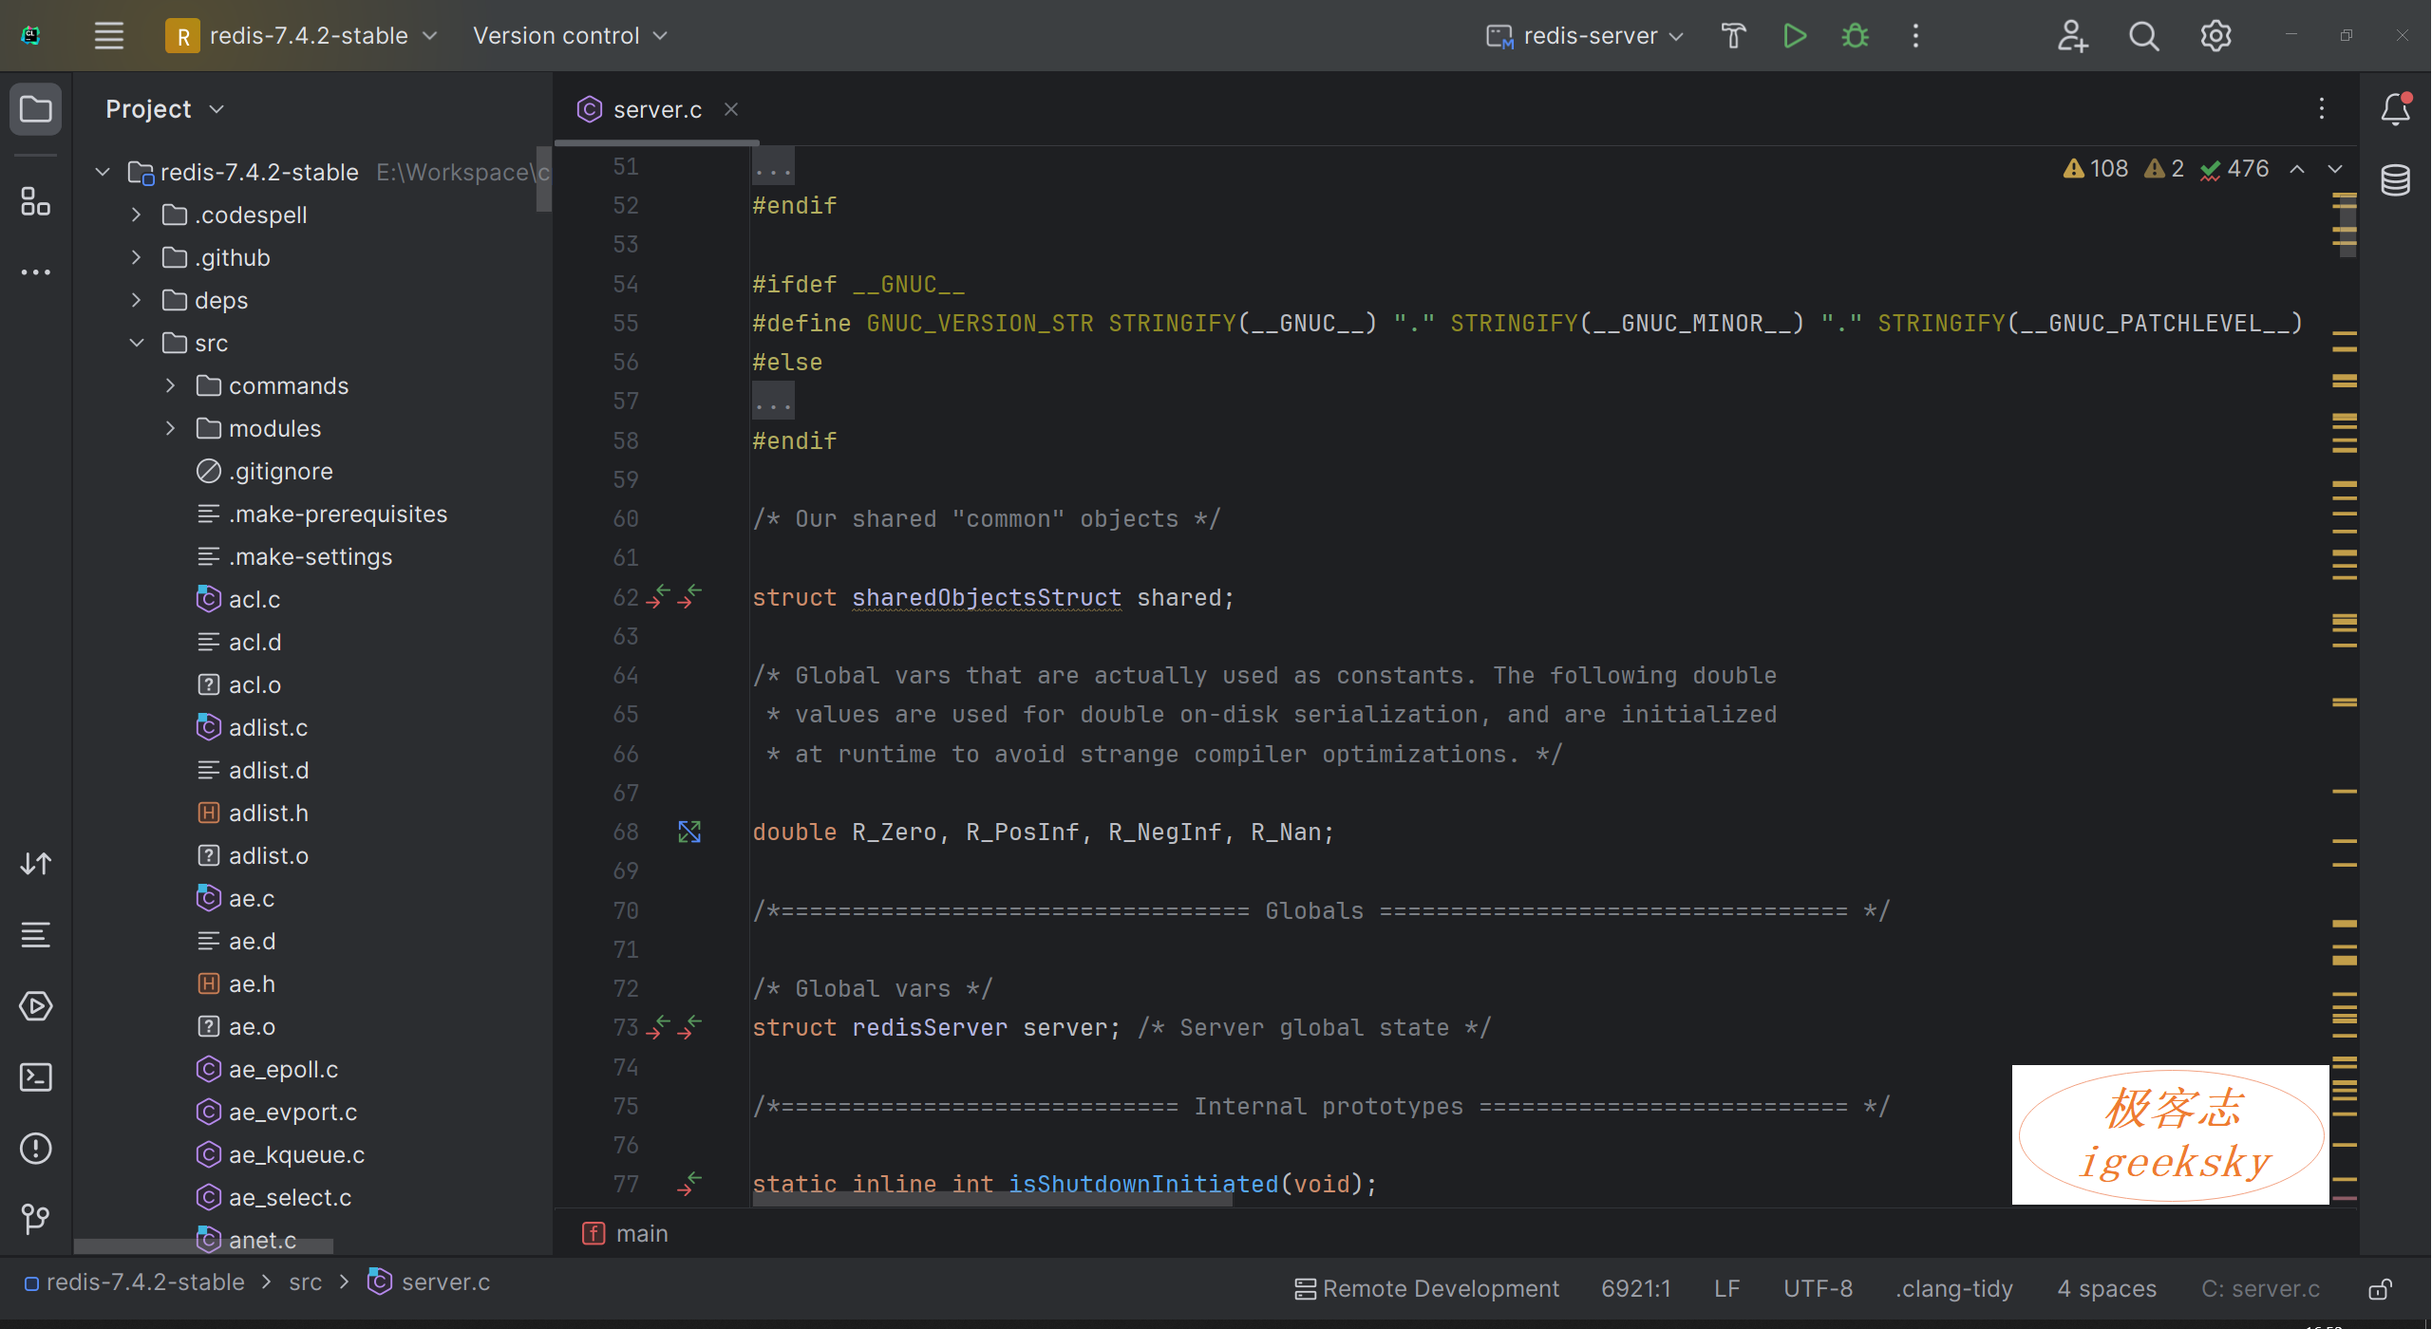2432x1329 pixels.
Task: Open the Problems tool window icon
Action: pyautogui.click(x=35, y=1149)
